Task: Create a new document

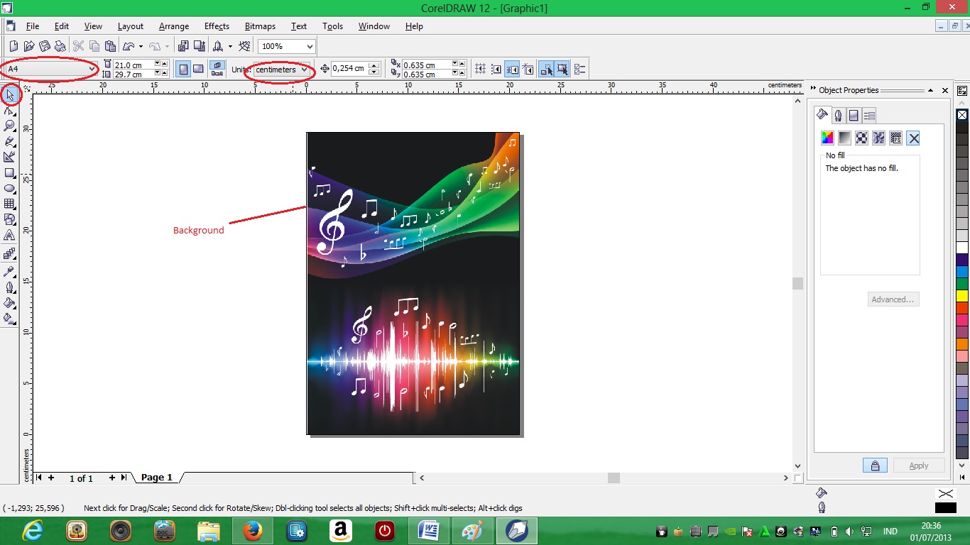Action: click(x=13, y=46)
